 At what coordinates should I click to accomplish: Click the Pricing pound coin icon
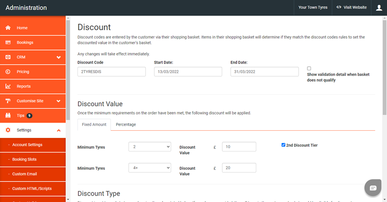tap(8, 72)
